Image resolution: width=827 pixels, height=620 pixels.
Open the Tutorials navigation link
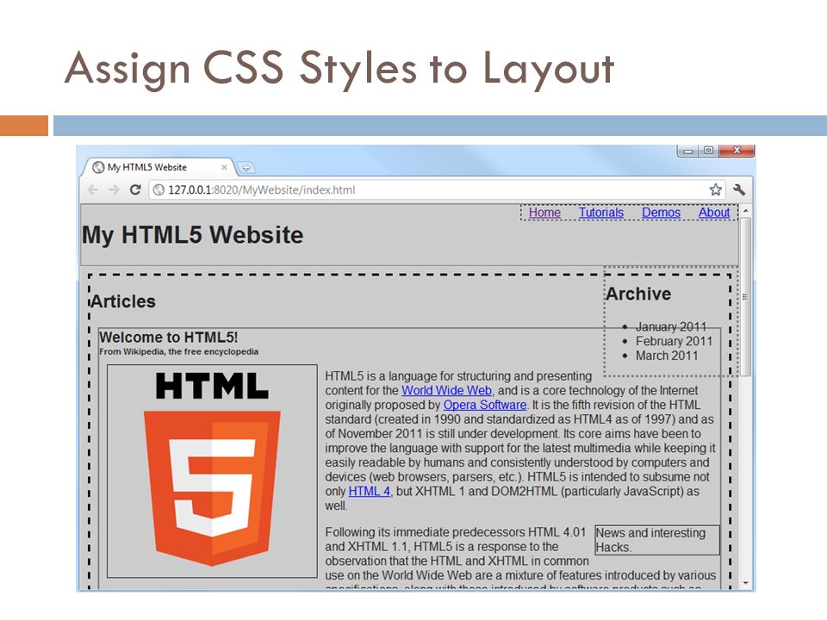click(x=600, y=213)
